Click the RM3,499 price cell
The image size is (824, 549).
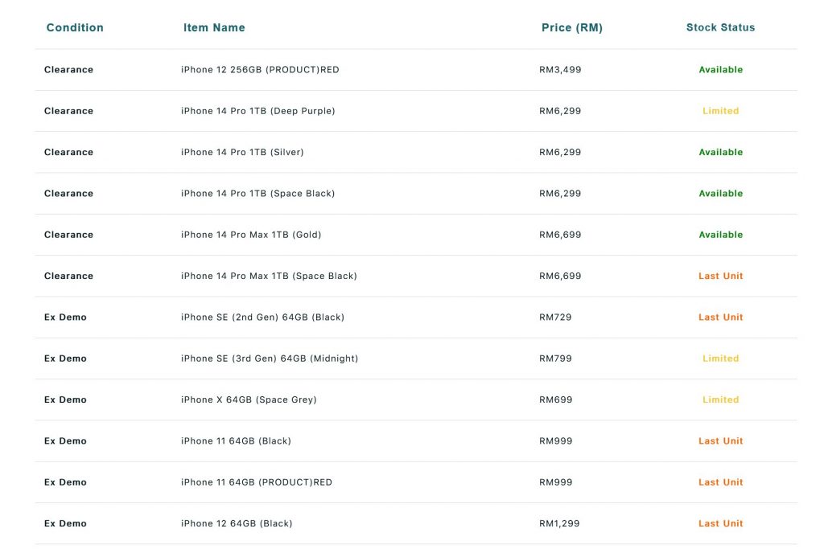pyautogui.click(x=560, y=70)
